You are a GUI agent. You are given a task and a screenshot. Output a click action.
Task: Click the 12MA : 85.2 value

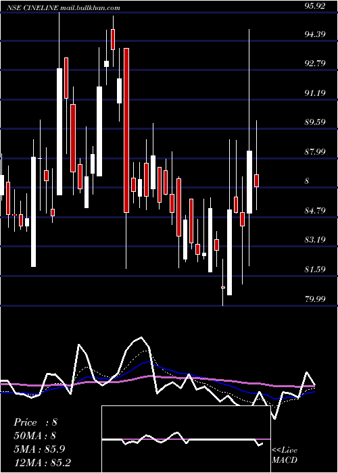point(42,462)
